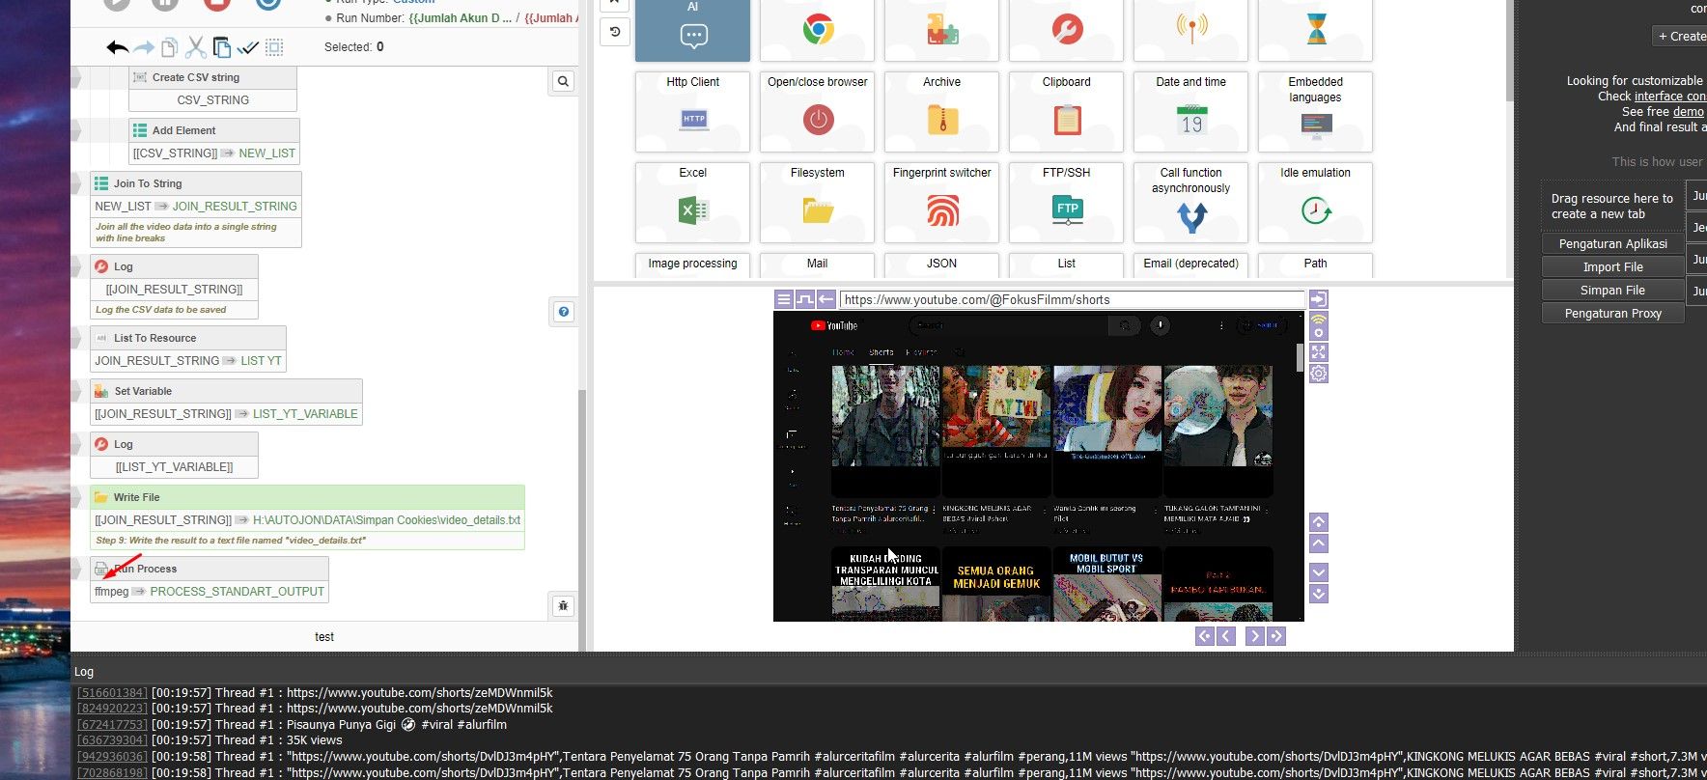Screen dimensions: 1707x780
Task: Open the JSON module
Action: click(x=941, y=265)
